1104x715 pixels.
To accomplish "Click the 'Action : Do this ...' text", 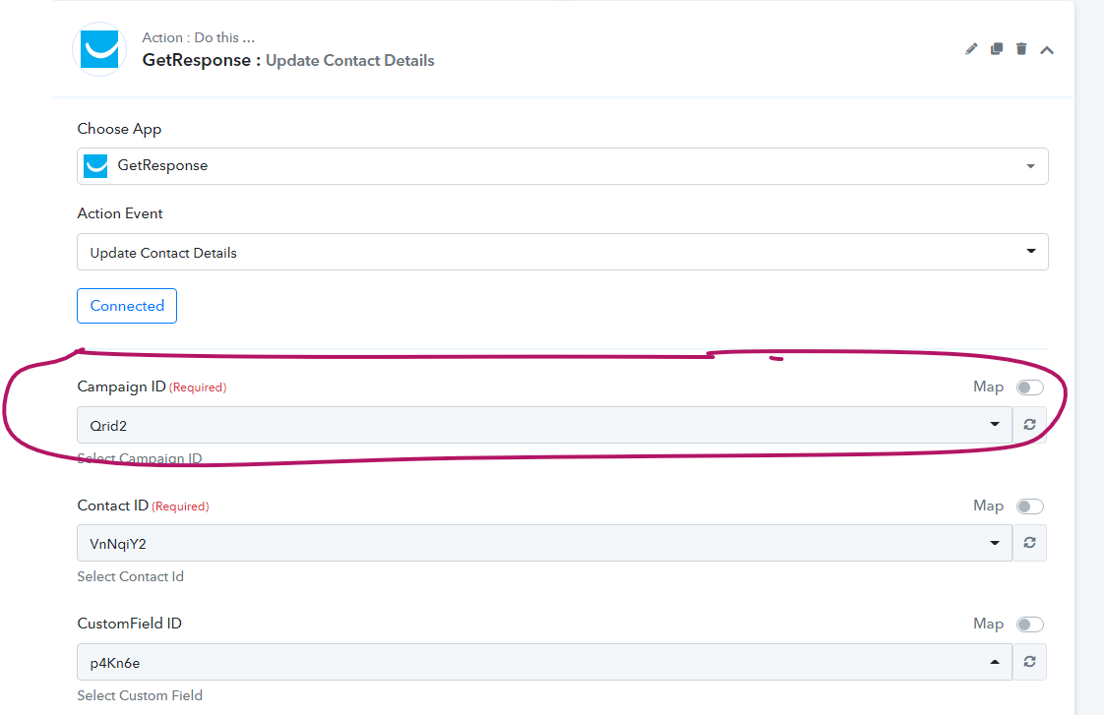I will [199, 37].
